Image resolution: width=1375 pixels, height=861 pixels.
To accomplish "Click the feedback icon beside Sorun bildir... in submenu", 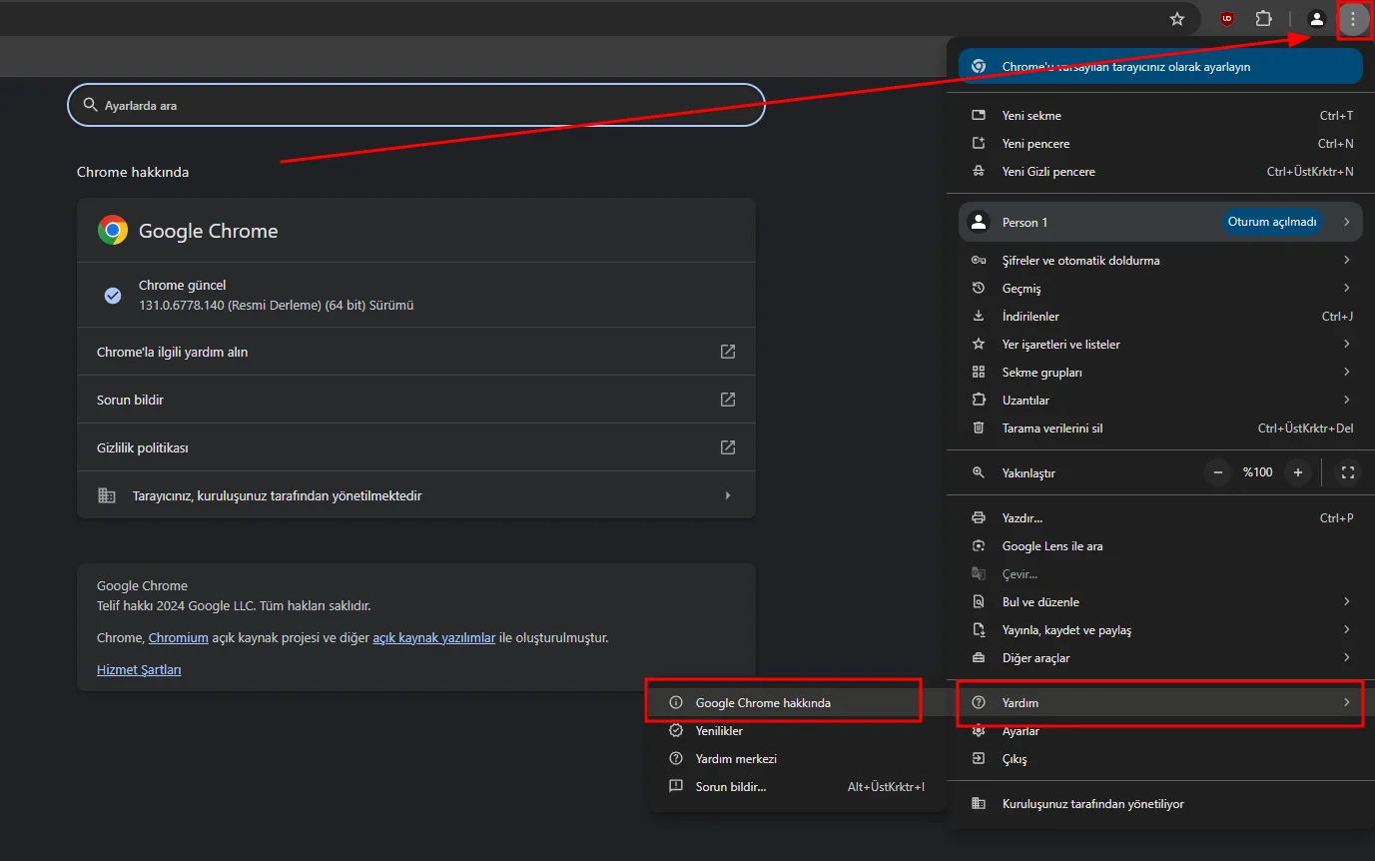I will 676,787.
